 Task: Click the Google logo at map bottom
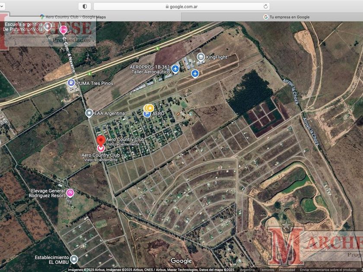[181, 261]
